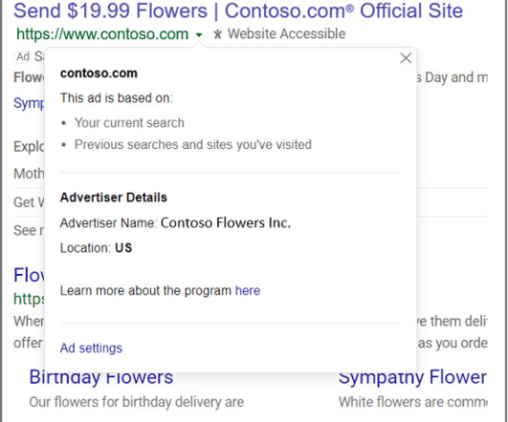This screenshot has height=422, width=508.
Task: Open the Birthday Flowers sitelink
Action: click(101, 377)
